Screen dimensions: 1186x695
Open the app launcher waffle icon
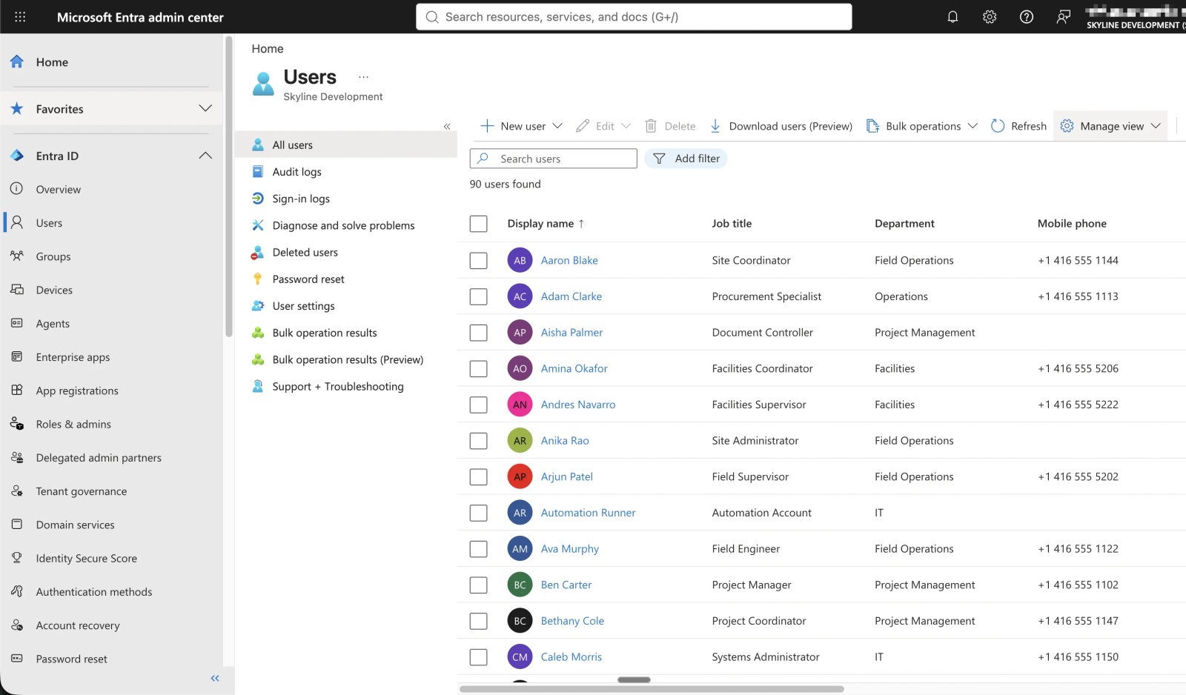[x=20, y=17]
